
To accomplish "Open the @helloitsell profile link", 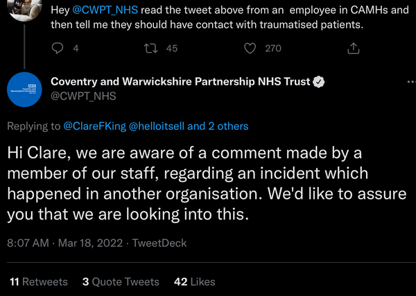I will point(157,126).
